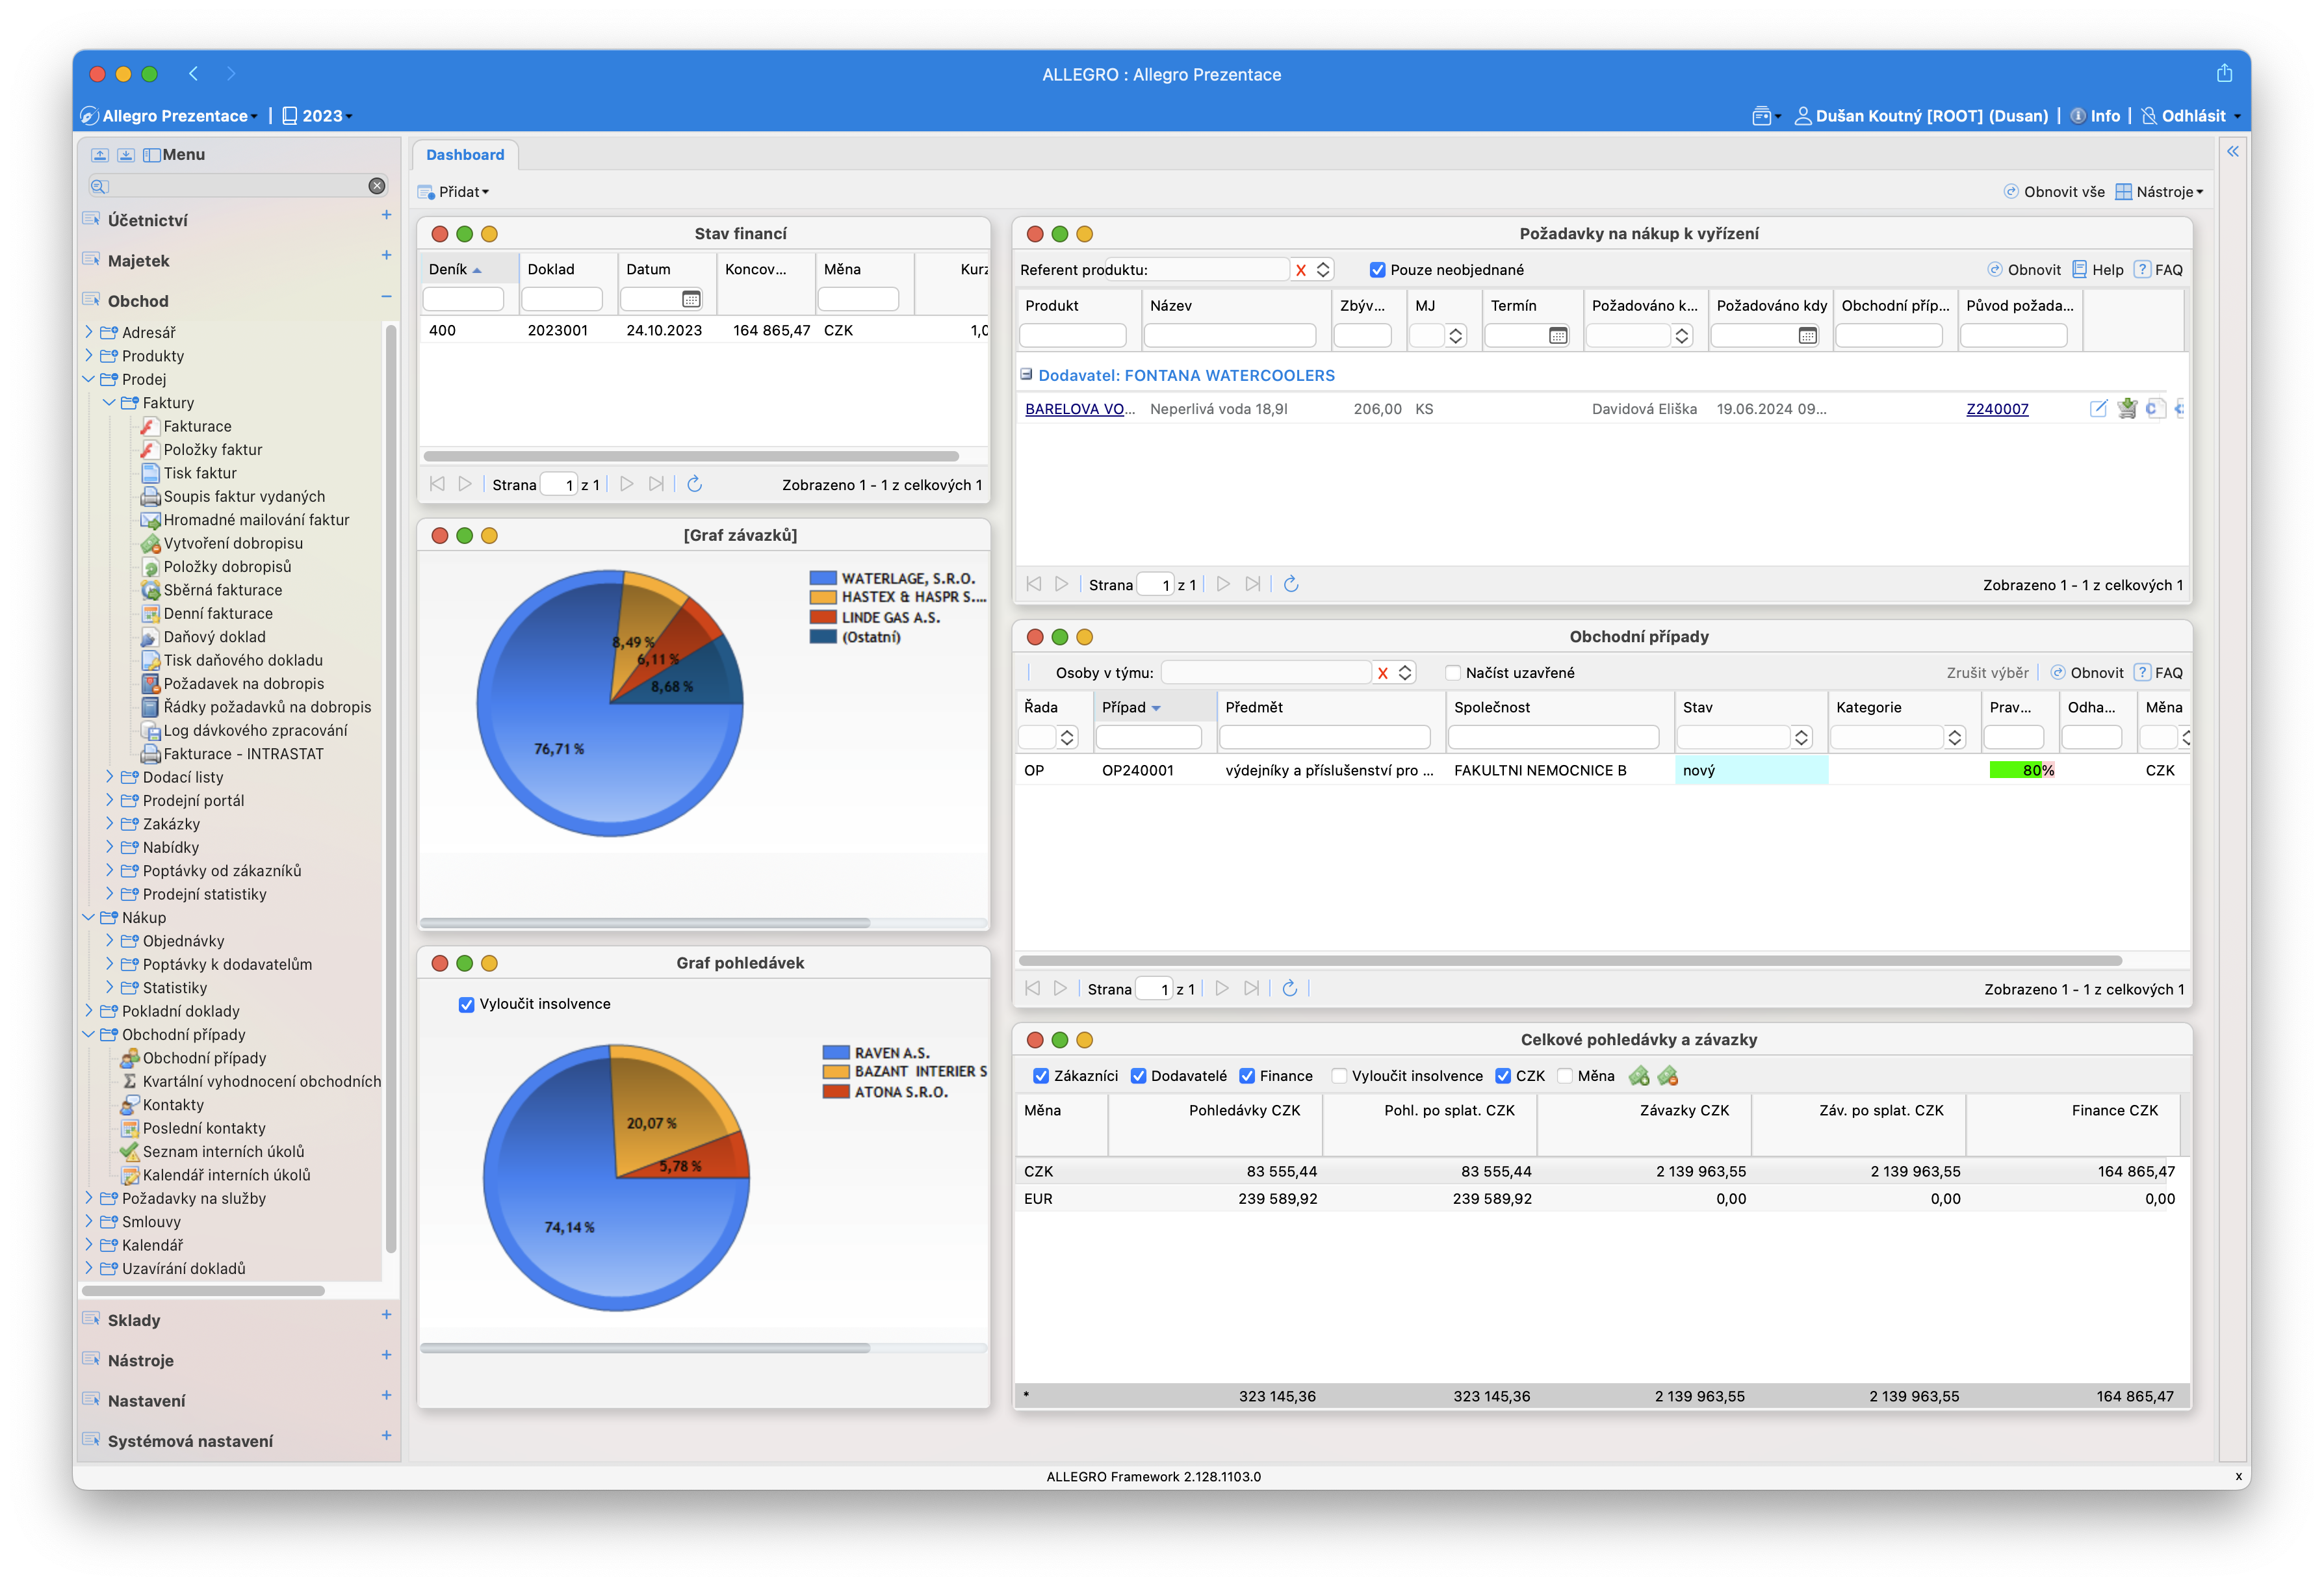
Task: Open the Datum calendar picker in Stav financí
Action: [x=691, y=299]
